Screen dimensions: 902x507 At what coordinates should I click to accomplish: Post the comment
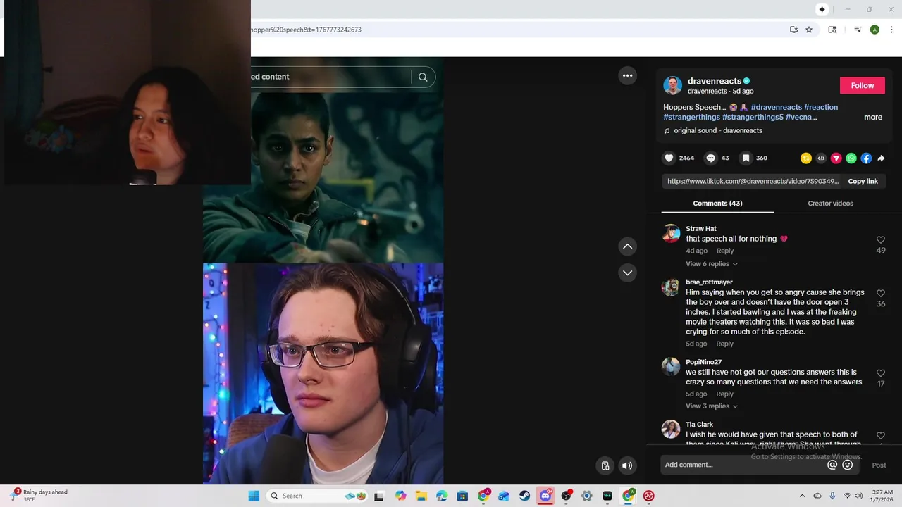point(879,465)
